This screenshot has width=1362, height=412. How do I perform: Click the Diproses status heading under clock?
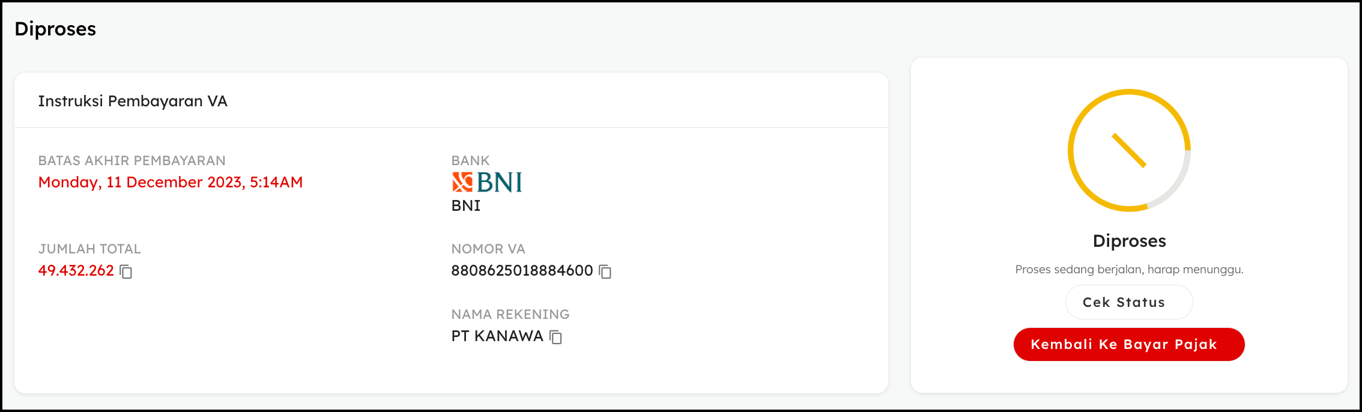[x=1129, y=241]
